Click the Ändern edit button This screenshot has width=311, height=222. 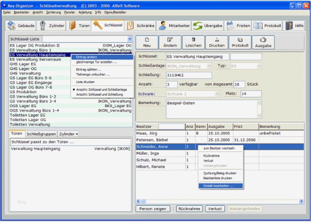tap(170, 42)
